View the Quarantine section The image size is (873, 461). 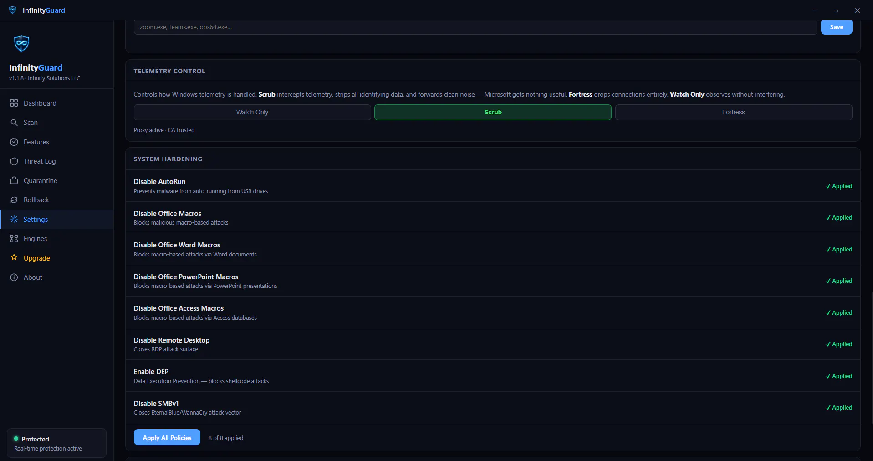coord(57,180)
